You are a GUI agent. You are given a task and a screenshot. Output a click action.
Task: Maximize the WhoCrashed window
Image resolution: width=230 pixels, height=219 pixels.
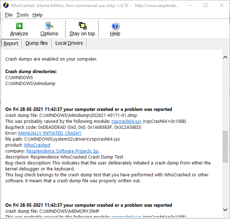205,6
